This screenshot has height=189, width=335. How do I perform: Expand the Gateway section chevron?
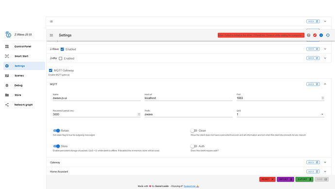click(x=325, y=162)
